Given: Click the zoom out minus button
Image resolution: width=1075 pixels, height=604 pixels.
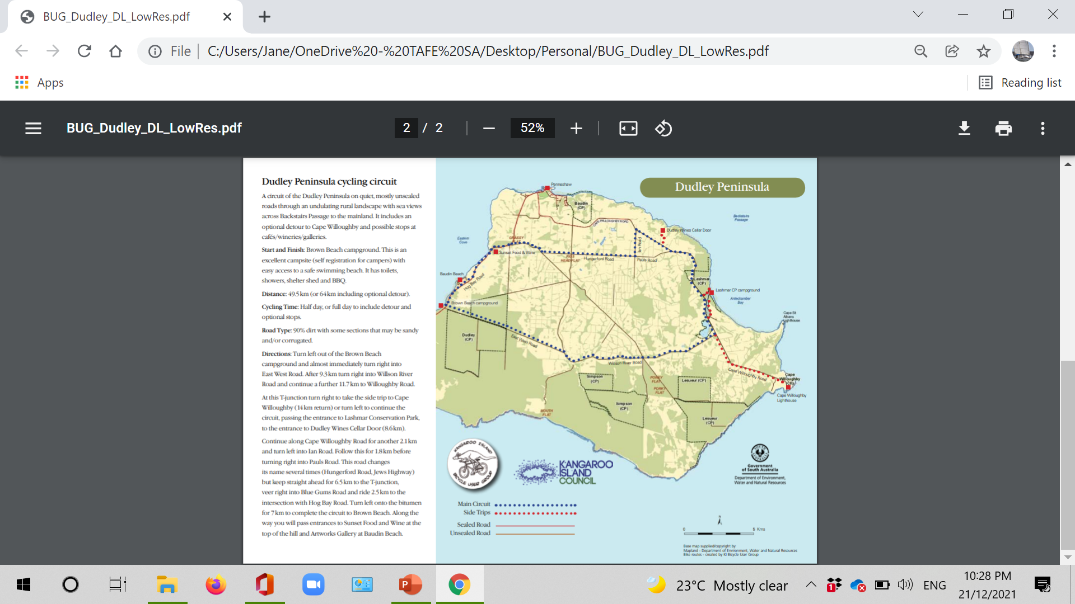Looking at the screenshot, I should pyautogui.click(x=489, y=128).
